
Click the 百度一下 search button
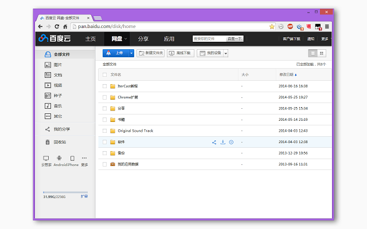[x=235, y=39]
